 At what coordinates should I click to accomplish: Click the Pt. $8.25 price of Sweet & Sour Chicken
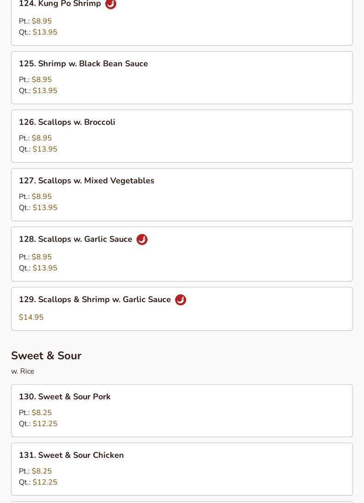(x=35, y=471)
